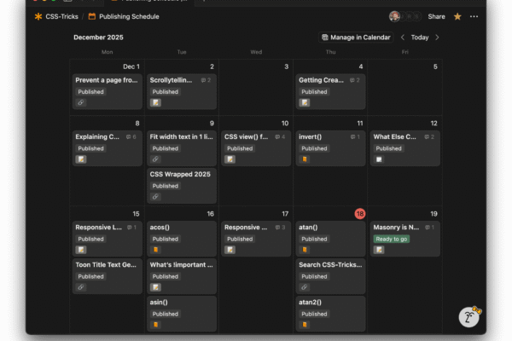Open the Toon Title Text Ge... entry
The height and width of the screenshot is (341, 512).
coord(108,276)
